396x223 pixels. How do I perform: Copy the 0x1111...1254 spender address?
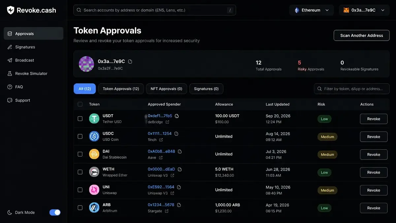pyautogui.click(x=176, y=134)
